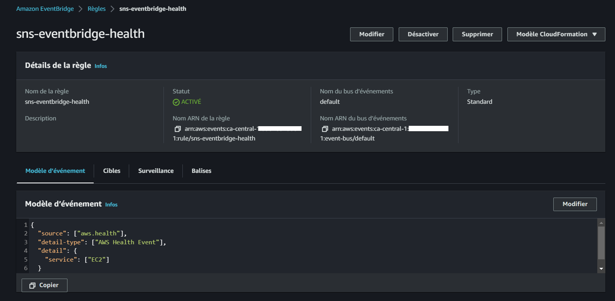Click the Désactiver button
Viewport: 615px width, 301px height.
423,34
